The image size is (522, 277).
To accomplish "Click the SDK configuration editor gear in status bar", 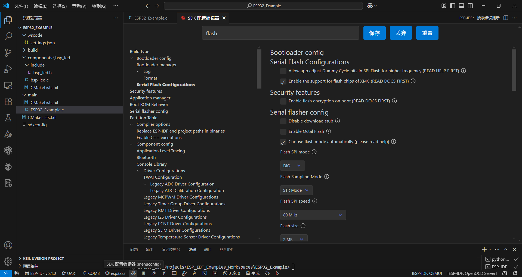I will 133,273.
